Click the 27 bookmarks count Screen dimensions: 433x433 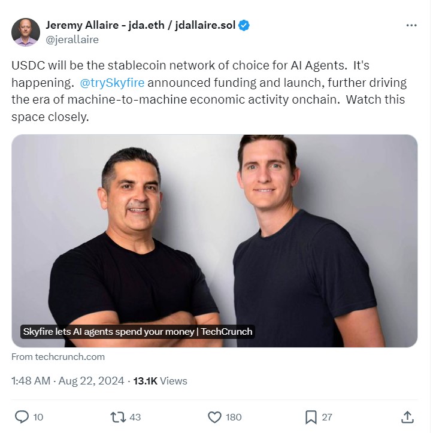tap(327, 417)
